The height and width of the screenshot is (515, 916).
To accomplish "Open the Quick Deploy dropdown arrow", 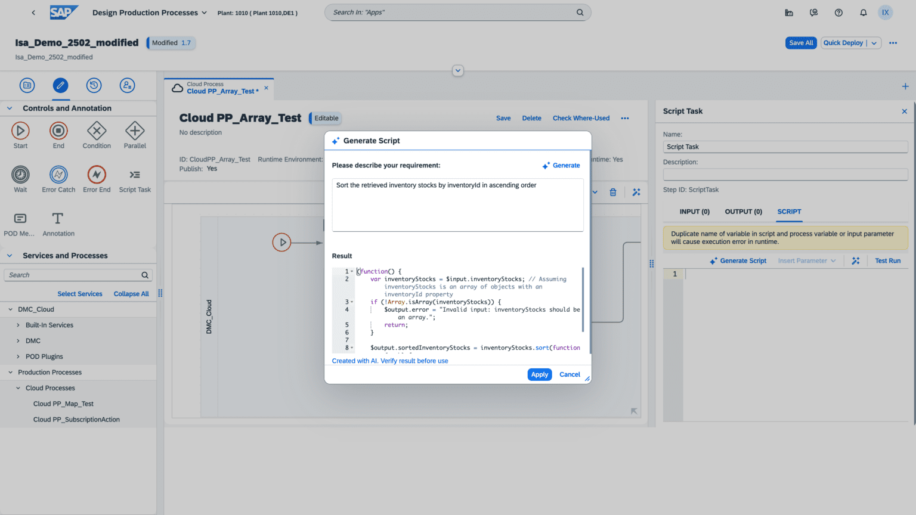I will (x=874, y=43).
